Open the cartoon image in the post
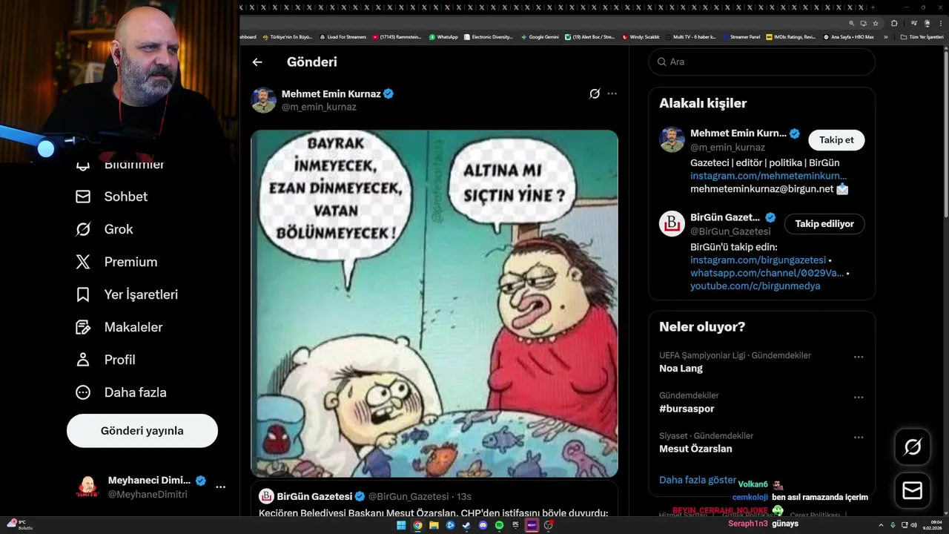The height and width of the screenshot is (534, 949). (434, 303)
